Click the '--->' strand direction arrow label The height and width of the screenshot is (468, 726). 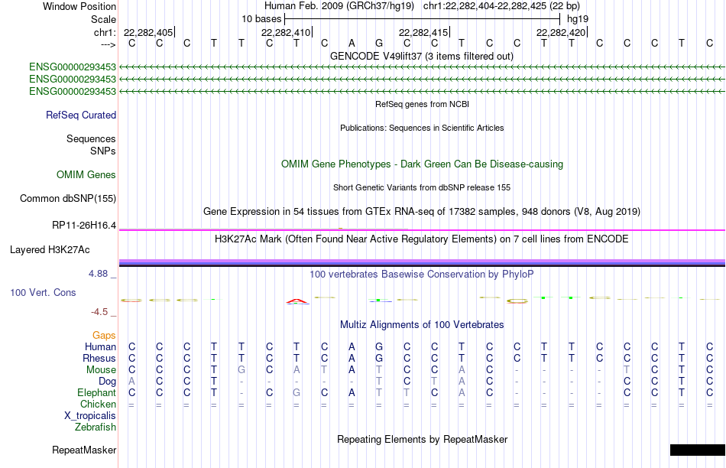tap(109, 44)
